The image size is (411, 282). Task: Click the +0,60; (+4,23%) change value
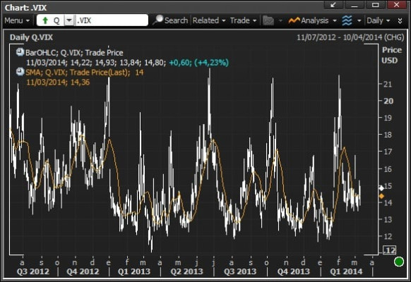pyautogui.click(x=198, y=63)
